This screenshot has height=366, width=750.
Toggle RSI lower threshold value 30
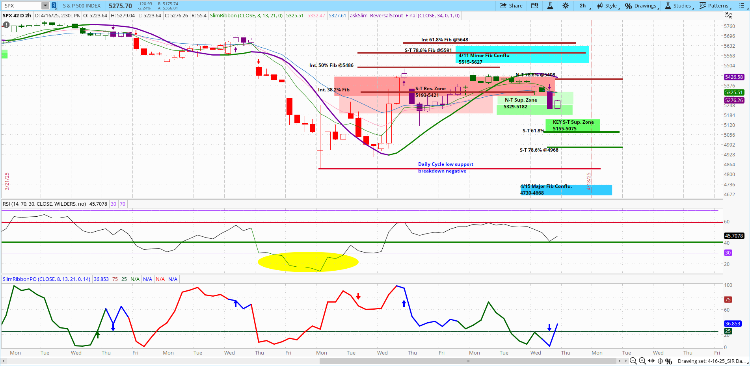114,204
